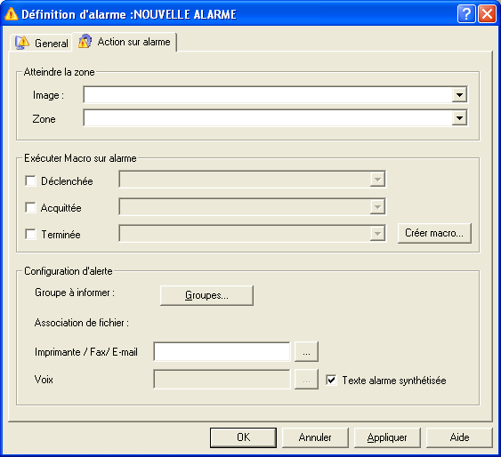
Task: Tick the Acquittée checkbox
Action: point(30,208)
